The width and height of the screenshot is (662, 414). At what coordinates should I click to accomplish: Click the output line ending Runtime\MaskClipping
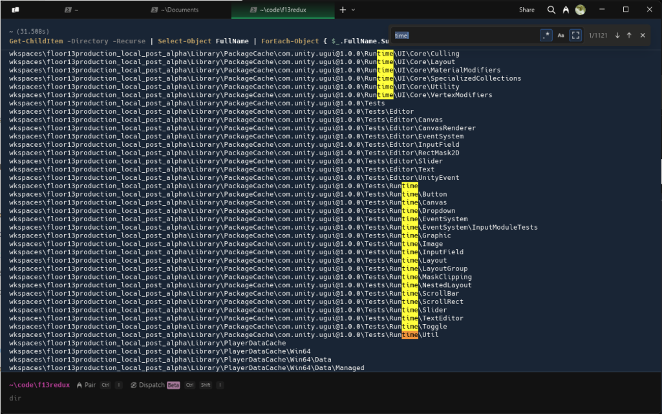(x=240, y=277)
